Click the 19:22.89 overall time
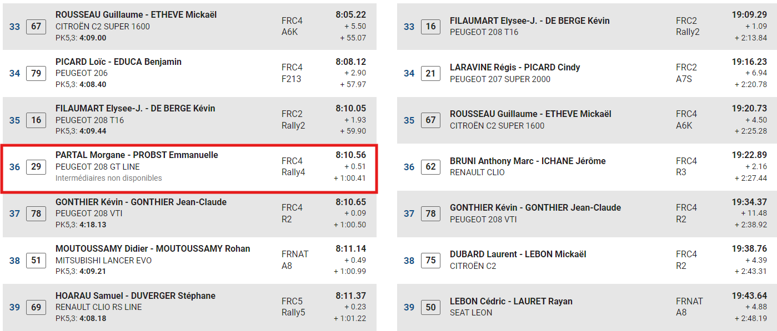 coord(749,155)
